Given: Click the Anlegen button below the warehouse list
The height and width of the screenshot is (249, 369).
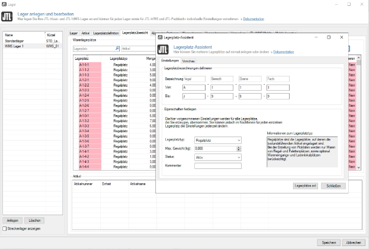Looking at the screenshot, I should pos(12,221).
